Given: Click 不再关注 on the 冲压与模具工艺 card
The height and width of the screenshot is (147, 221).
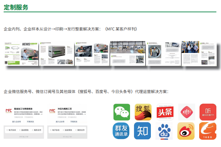Looking at the screenshot, I should [74, 122].
